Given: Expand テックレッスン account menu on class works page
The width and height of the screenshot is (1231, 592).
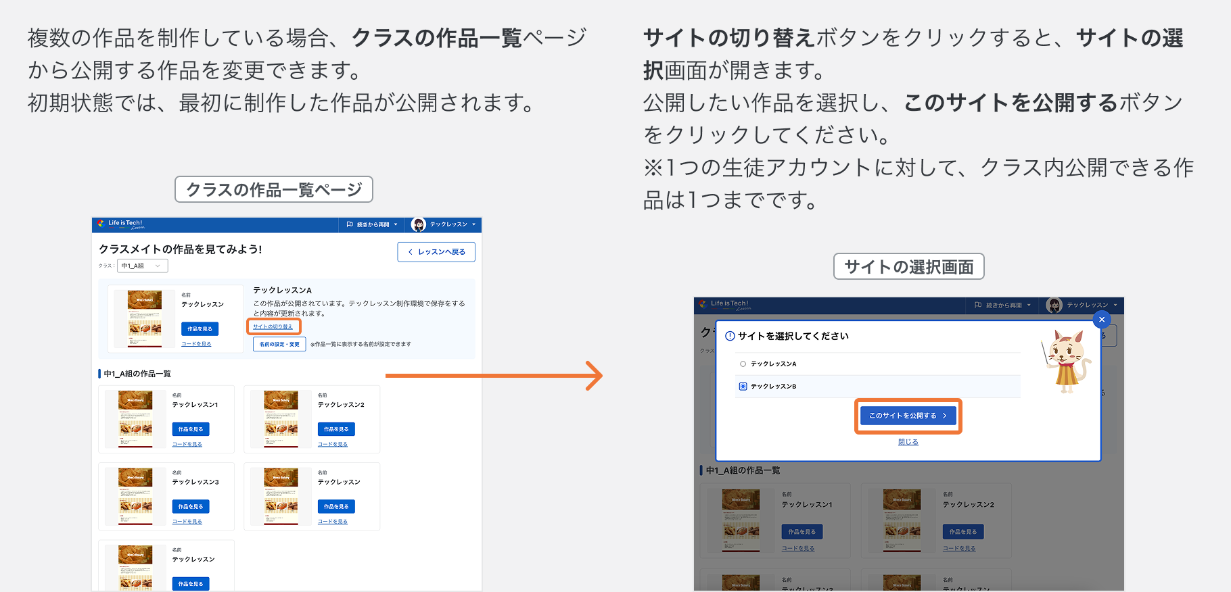Looking at the screenshot, I should 452,224.
